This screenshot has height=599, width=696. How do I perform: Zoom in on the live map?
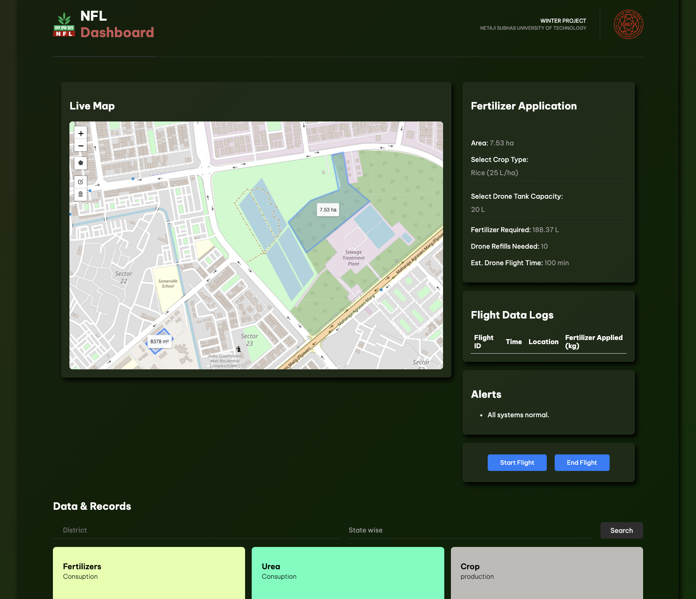click(81, 133)
